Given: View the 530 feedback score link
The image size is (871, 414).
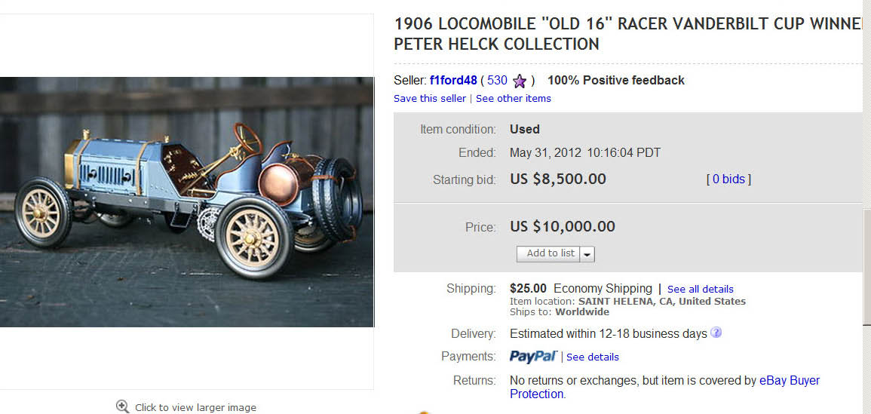Looking at the screenshot, I should click(497, 80).
